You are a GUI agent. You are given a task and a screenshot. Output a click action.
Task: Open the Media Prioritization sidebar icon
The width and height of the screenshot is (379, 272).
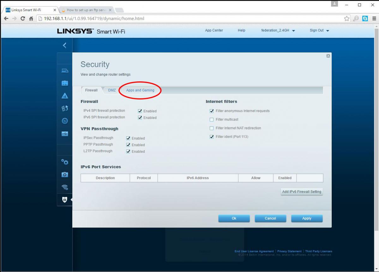pyautogui.click(x=64, y=109)
